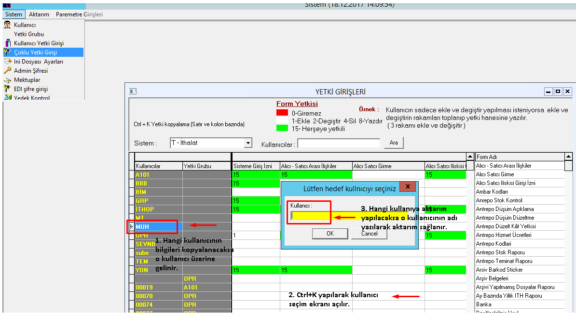This screenshot has width=576, height=315.
Task: Click the white 1-Ekle legend swatch
Action: [x=282, y=120]
